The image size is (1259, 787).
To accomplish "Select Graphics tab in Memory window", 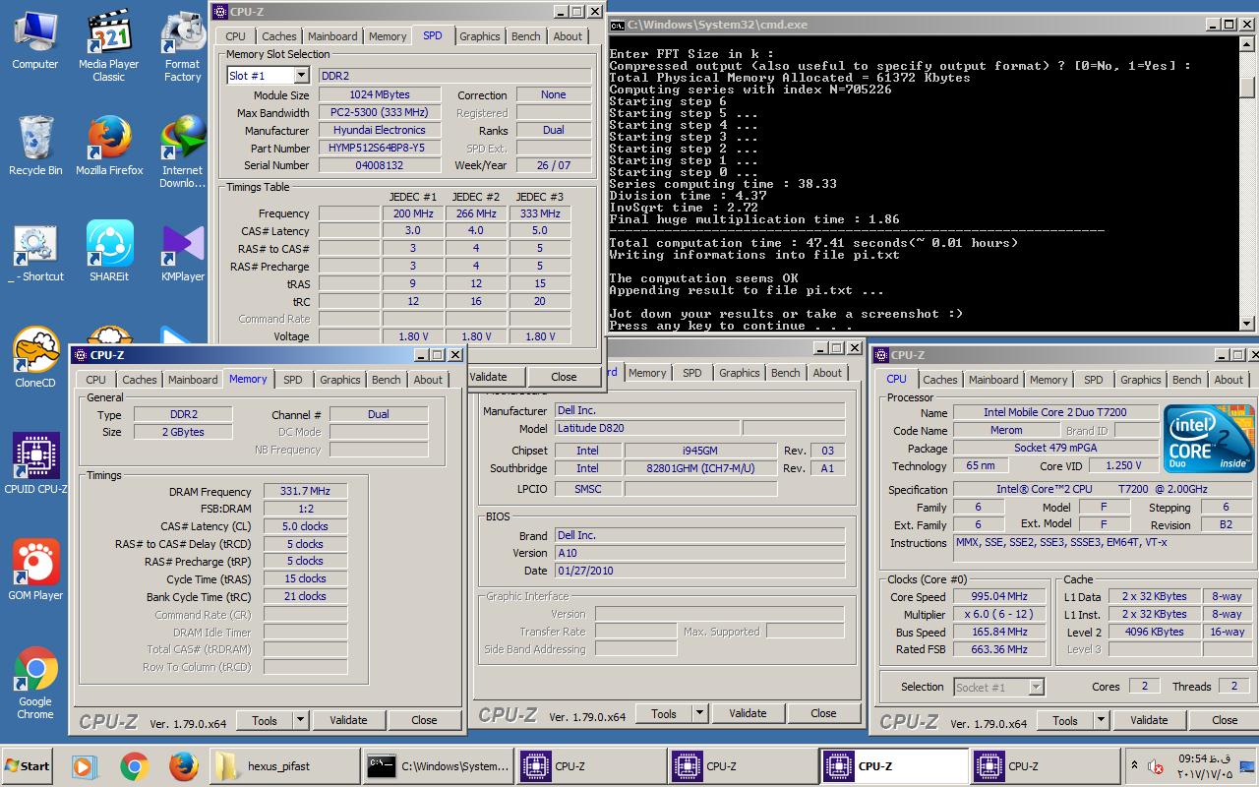I will point(340,380).
